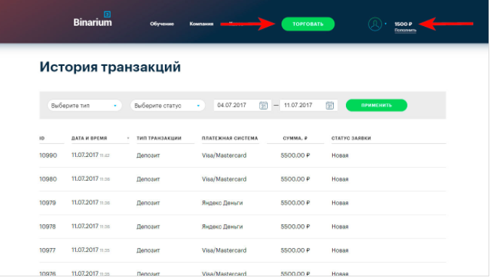Image resolution: width=490 pixels, height=280 pixels.
Task: Click Депозит in transaction row 10978
Action: (x=148, y=226)
